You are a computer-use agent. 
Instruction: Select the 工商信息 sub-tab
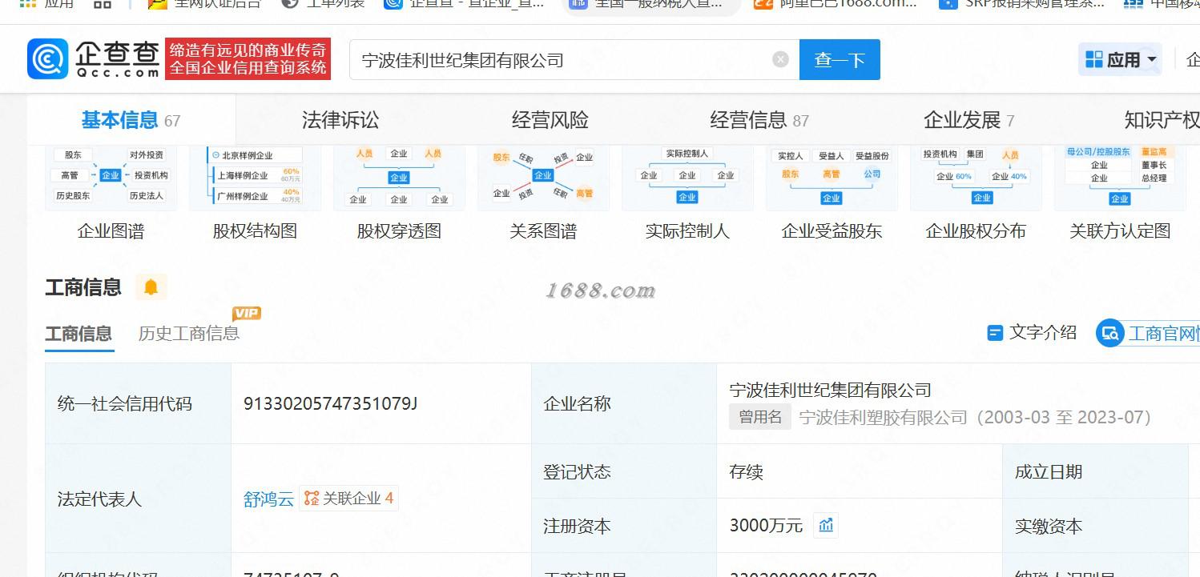(x=79, y=334)
